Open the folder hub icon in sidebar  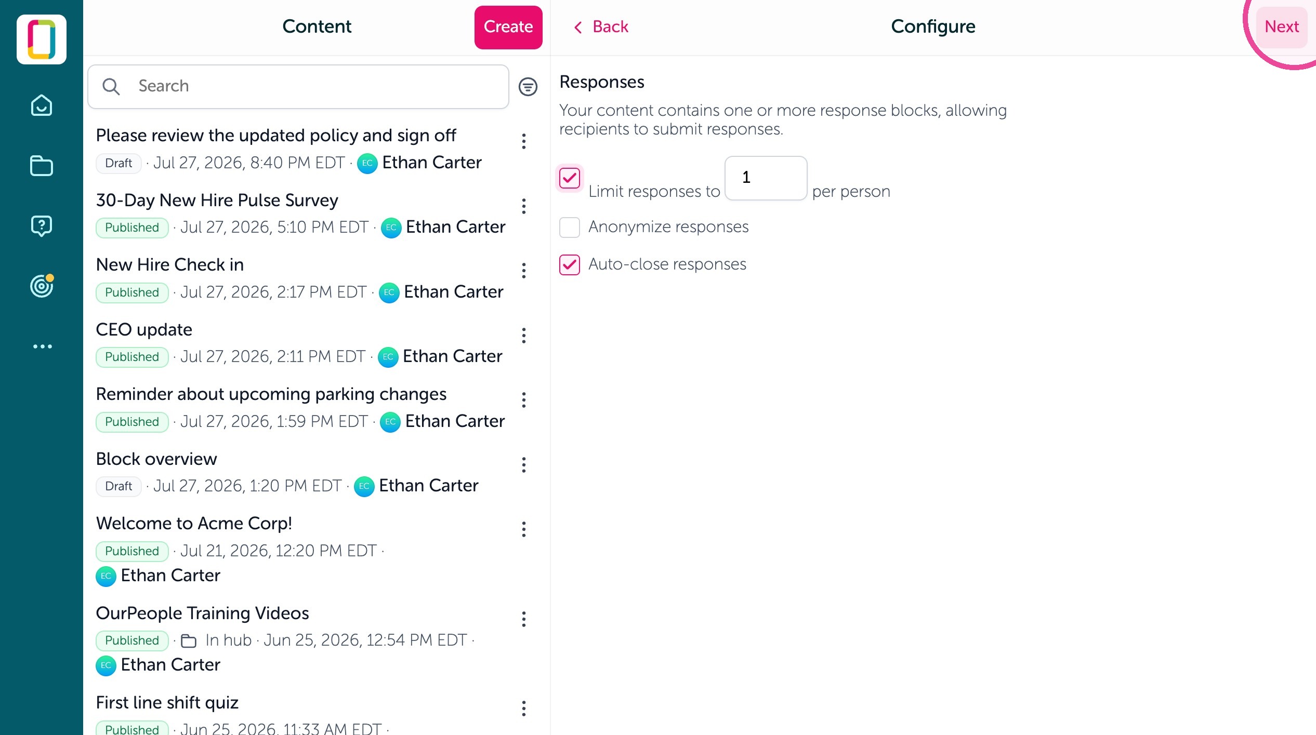(x=42, y=166)
